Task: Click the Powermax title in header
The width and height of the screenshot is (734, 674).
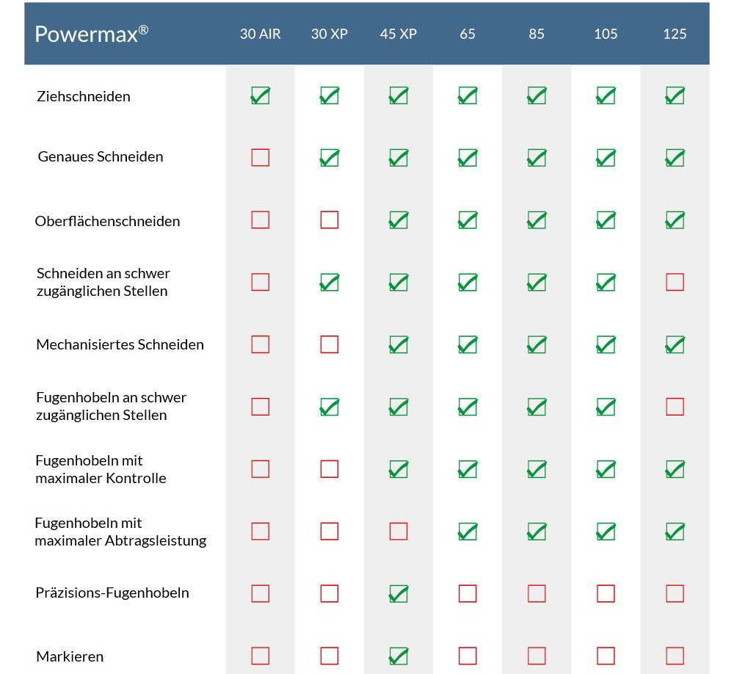Action: [x=92, y=35]
